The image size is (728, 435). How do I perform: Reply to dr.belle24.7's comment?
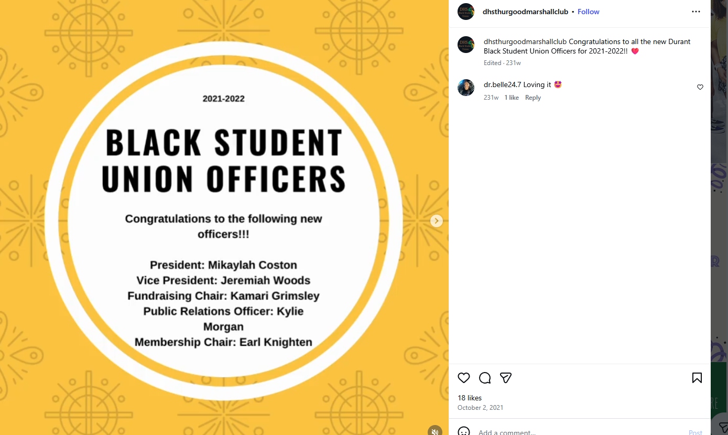(533, 98)
